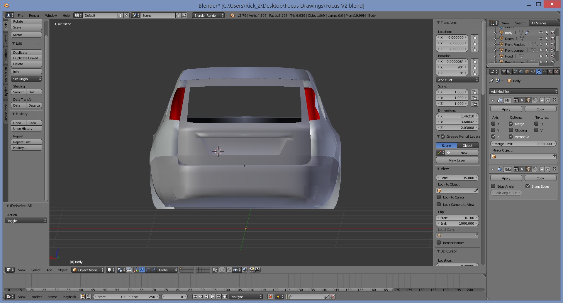Toggle renderability of Front Fenders
The image size is (563, 303).
(553, 44)
